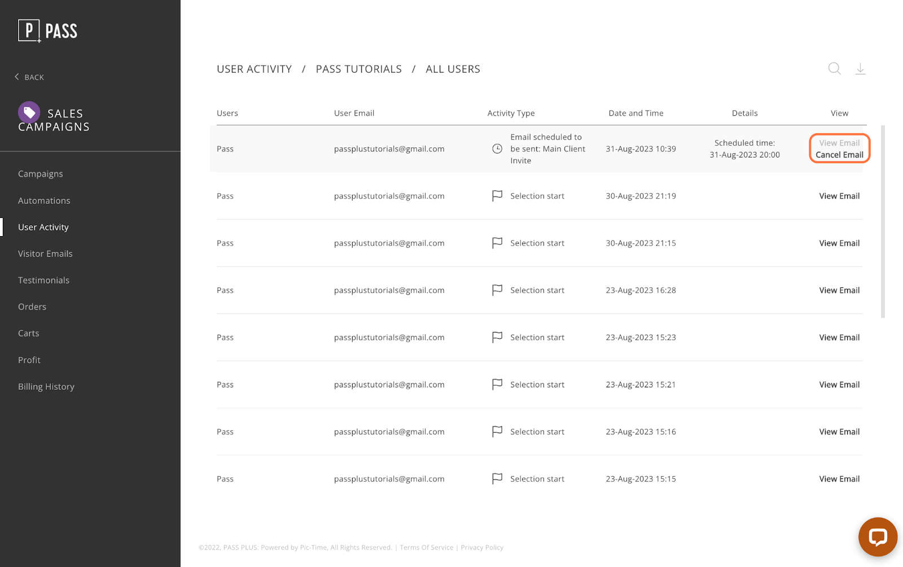Screen dimensions: 903x567
Task: View Email for 23-Aug-2023 15:21 row
Action: pyautogui.click(x=839, y=385)
